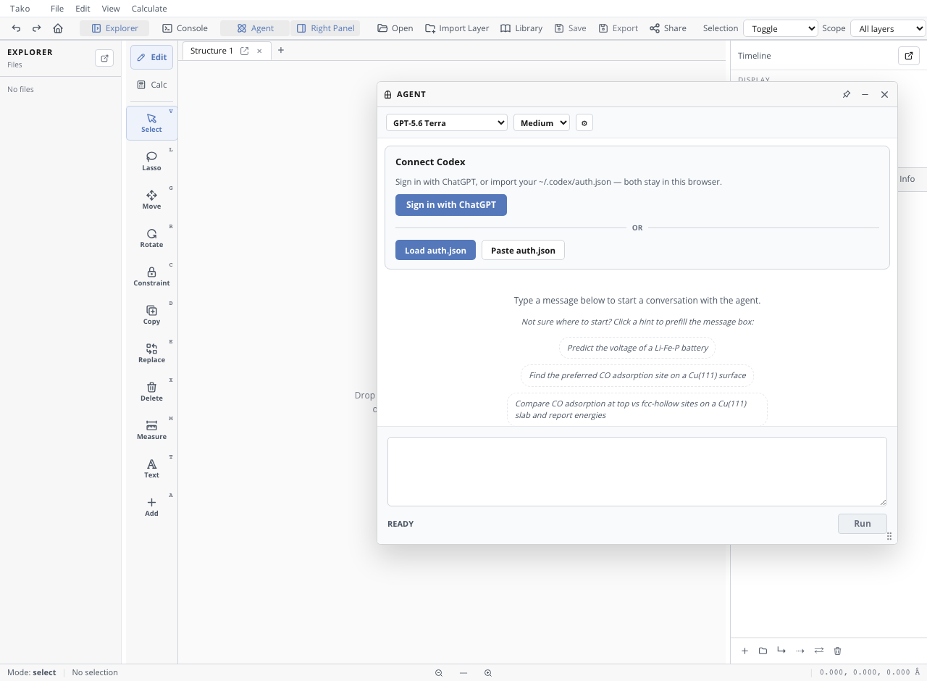The image size is (927, 681).
Task: Select the Delete tool
Action: tap(151, 391)
